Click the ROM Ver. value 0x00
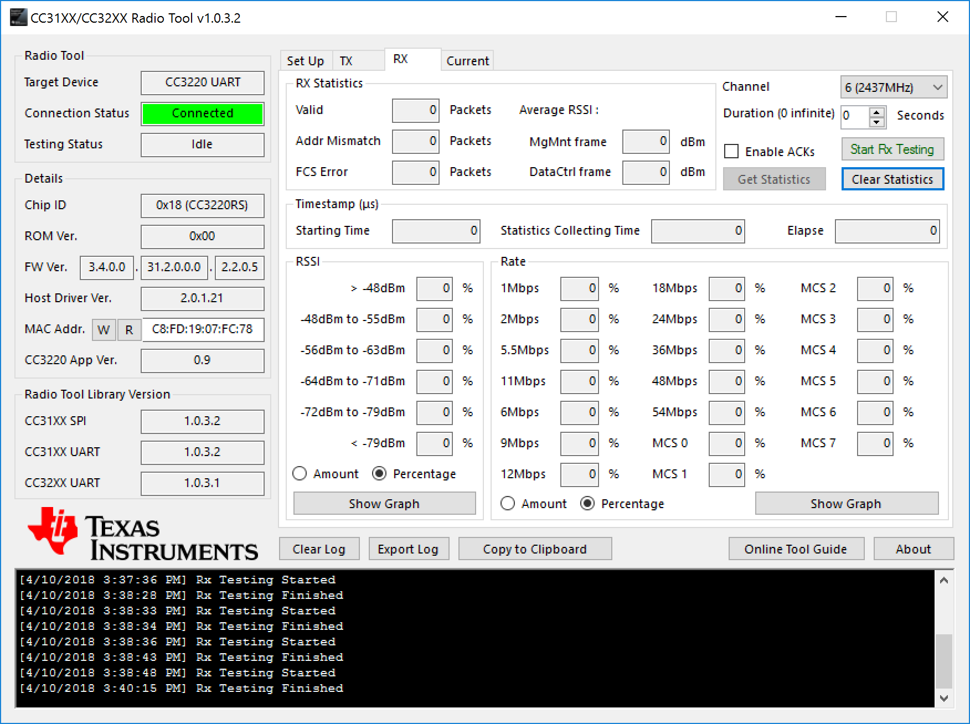 (x=203, y=236)
